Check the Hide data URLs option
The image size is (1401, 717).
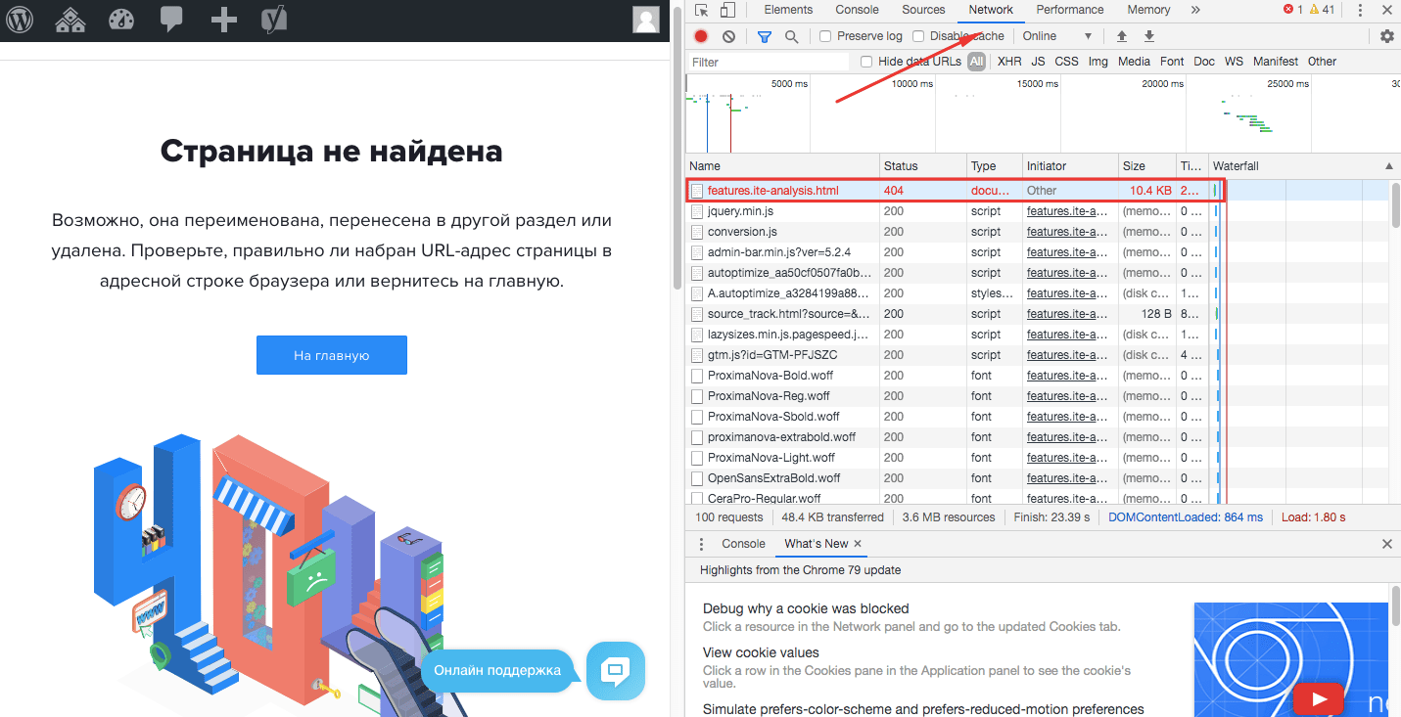(866, 62)
